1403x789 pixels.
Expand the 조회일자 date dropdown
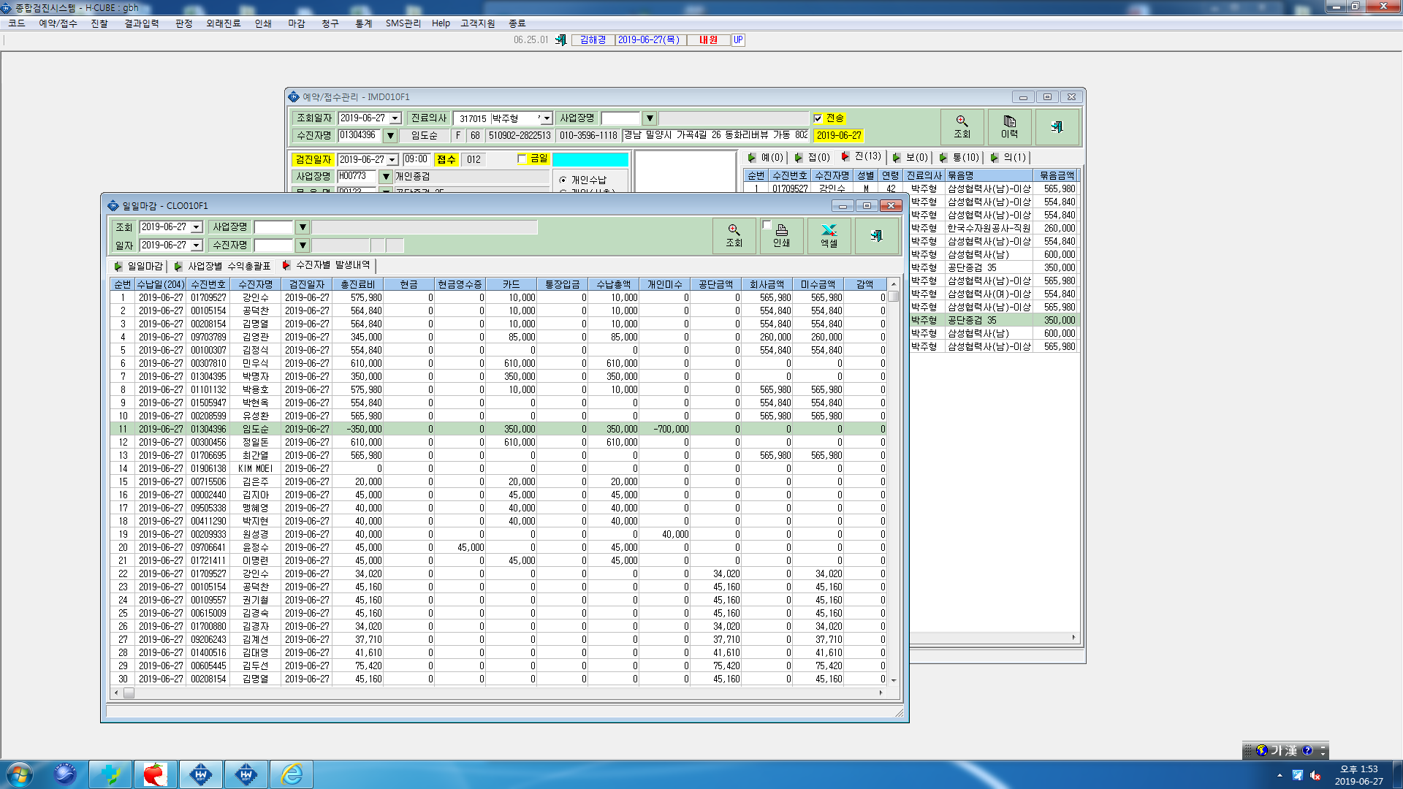395,118
